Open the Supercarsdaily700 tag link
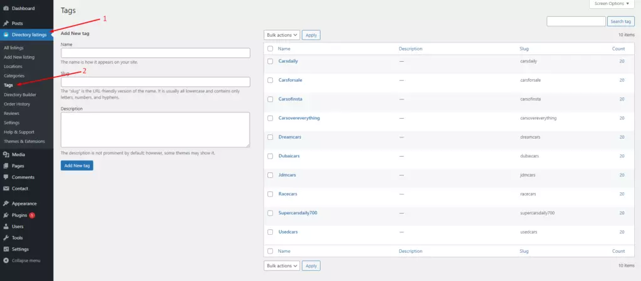Screen dimensions: 641x281 297,213
